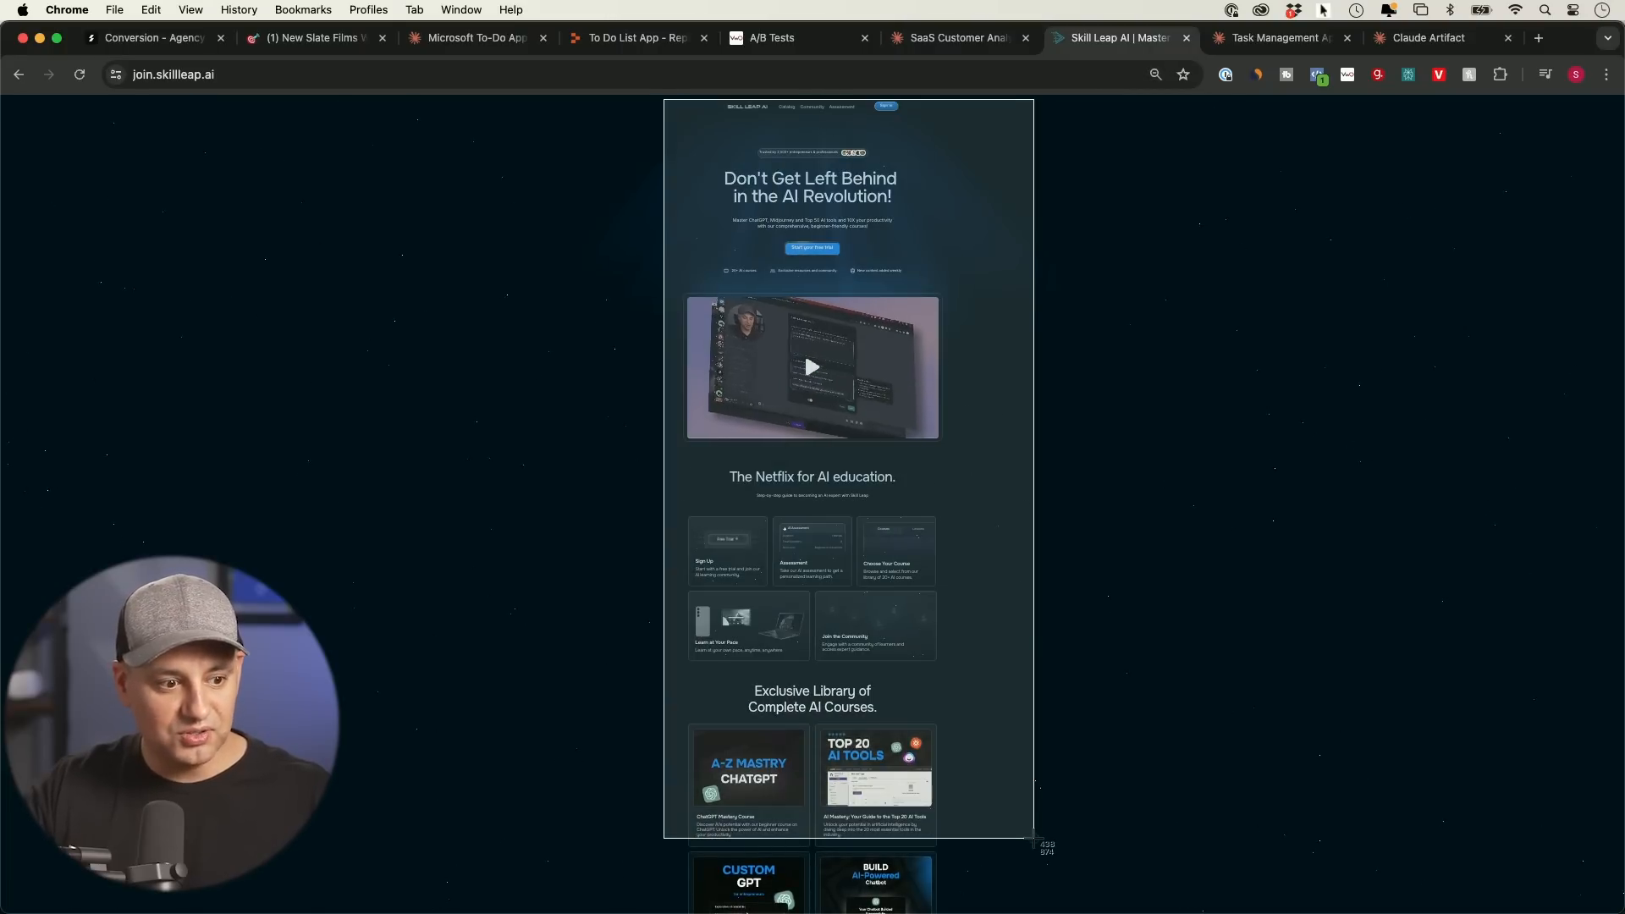Open macOS Spotlight search icon
Viewport: 1625px width, 914px height.
(1545, 10)
